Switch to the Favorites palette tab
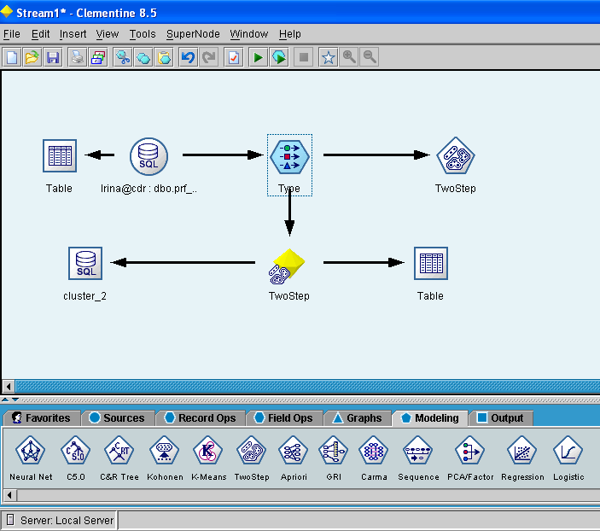600x531 pixels. [x=41, y=418]
